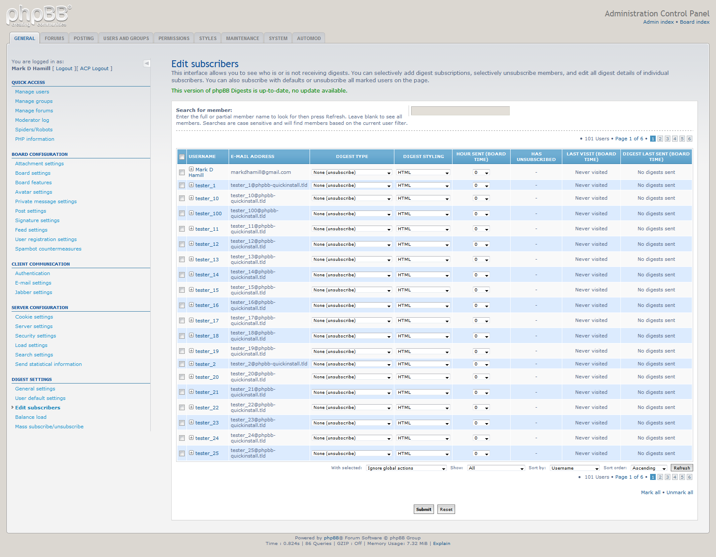
Task: Expand details plus icon for tester_23
Action: 191,422
